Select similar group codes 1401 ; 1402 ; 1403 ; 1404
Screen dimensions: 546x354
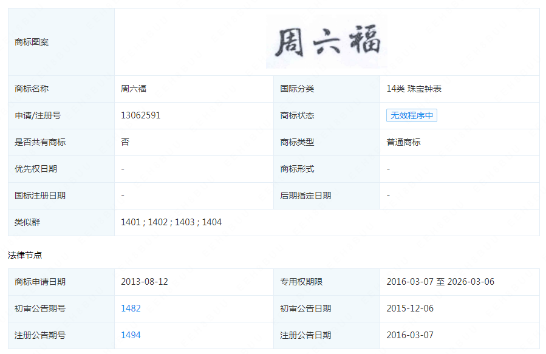point(171,222)
